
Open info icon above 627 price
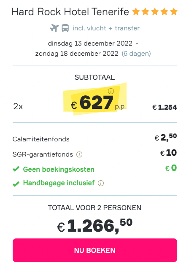tap(111, 91)
